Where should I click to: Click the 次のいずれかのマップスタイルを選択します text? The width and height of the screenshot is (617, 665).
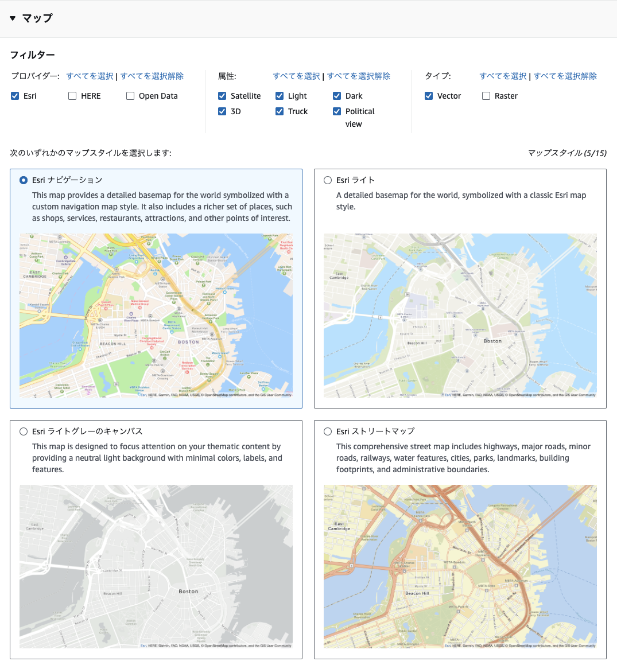(x=91, y=153)
